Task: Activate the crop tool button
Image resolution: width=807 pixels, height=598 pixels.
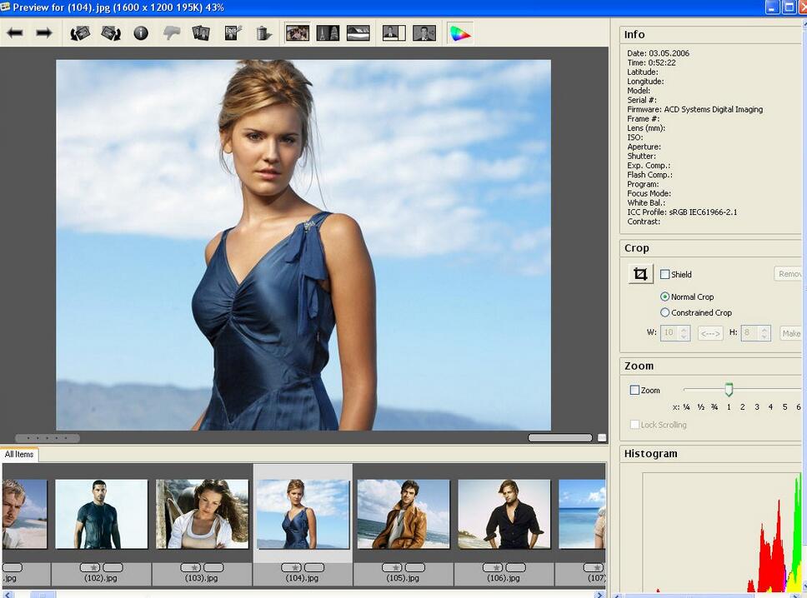Action: coord(640,274)
